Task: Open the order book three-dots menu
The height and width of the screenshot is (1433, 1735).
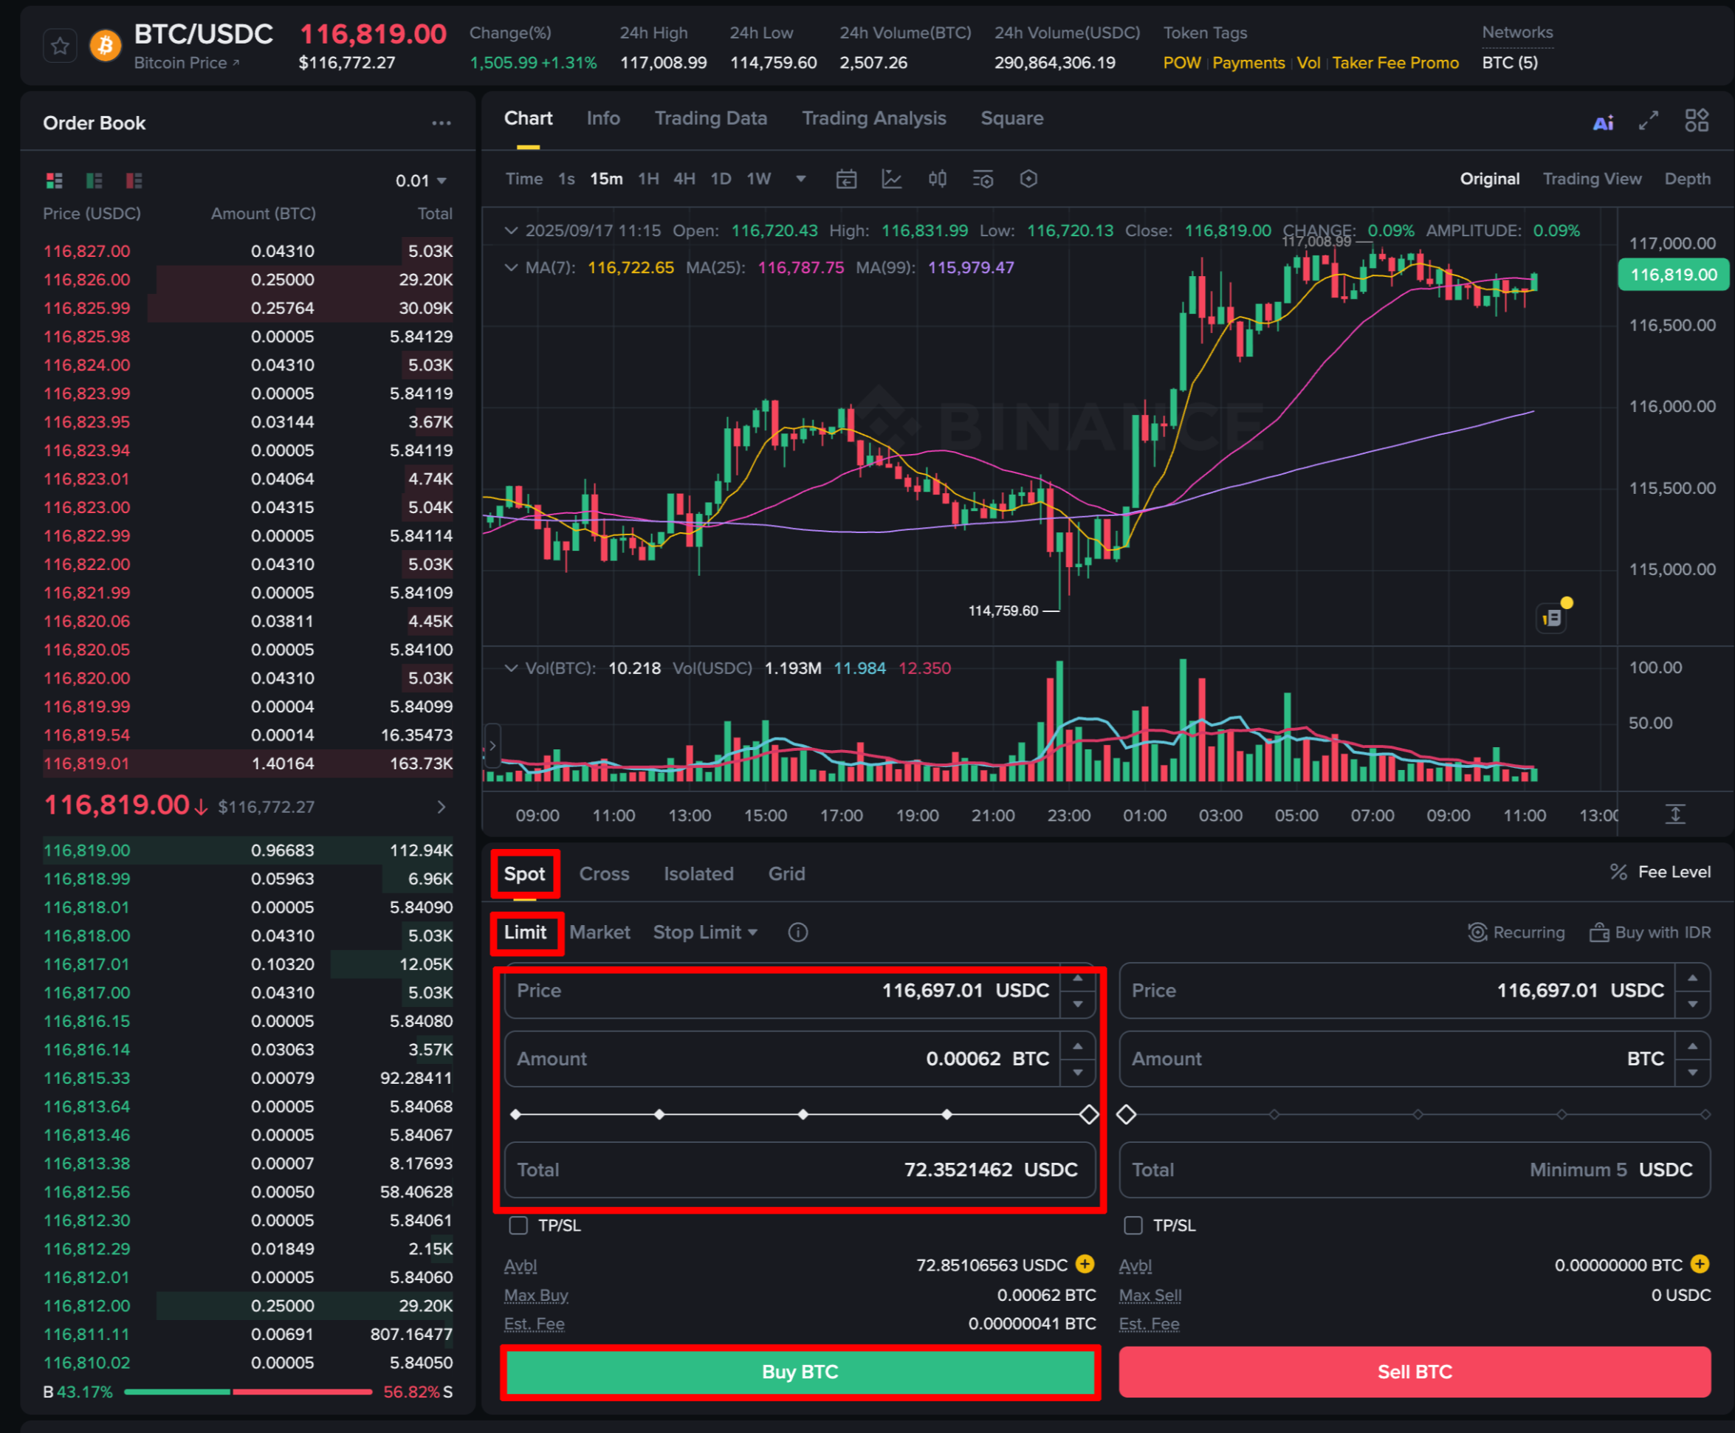Action: 441,123
